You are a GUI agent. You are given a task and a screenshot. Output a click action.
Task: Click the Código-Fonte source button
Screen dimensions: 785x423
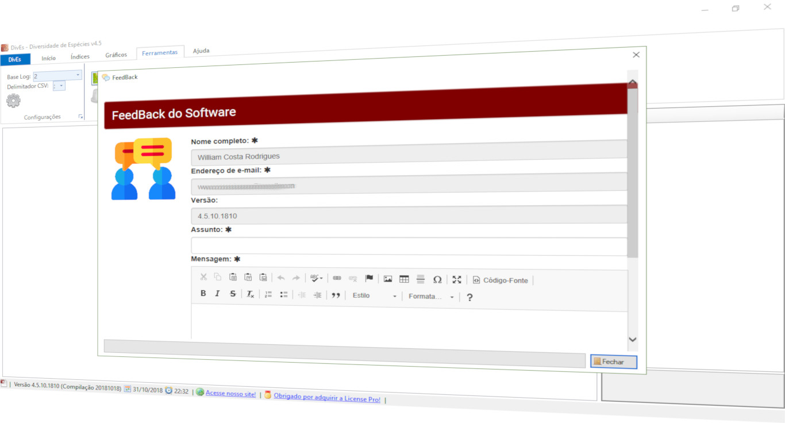pyautogui.click(x=501, y=280)
